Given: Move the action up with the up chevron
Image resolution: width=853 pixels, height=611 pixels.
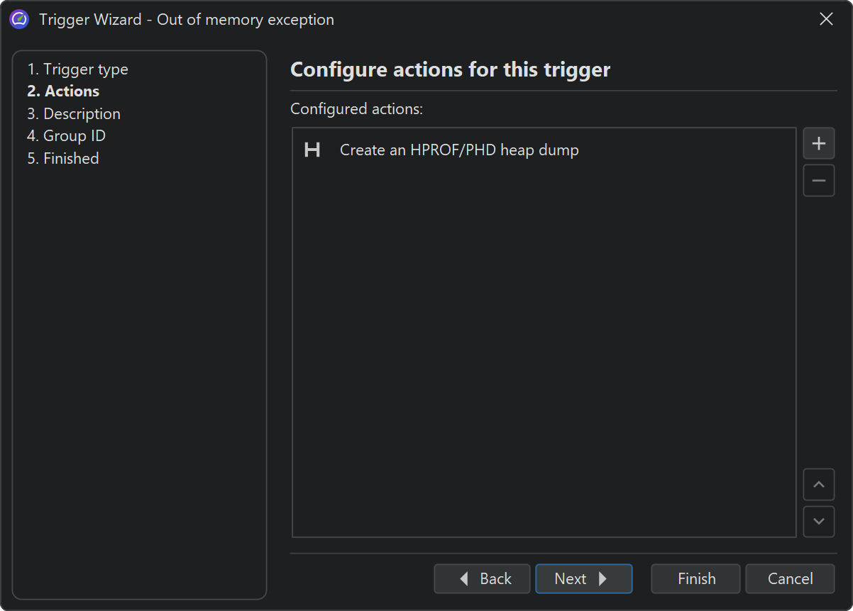Looking at the screenshot, I should (818, 485).
